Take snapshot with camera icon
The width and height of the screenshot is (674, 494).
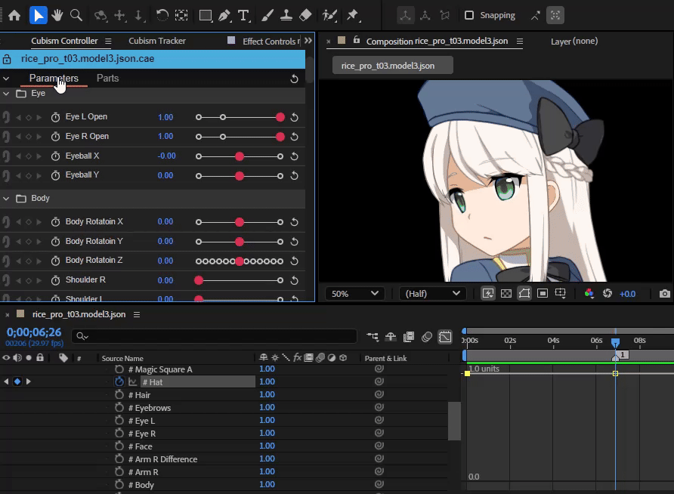tap(664, 293)
